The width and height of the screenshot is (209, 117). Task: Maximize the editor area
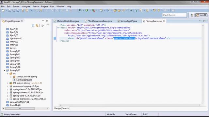[204, 21]
